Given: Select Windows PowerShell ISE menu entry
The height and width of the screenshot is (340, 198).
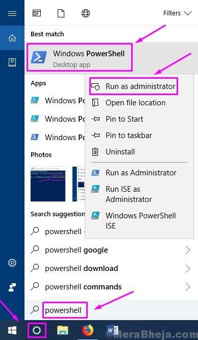Looking at the screenshot, I should (139, 220).
